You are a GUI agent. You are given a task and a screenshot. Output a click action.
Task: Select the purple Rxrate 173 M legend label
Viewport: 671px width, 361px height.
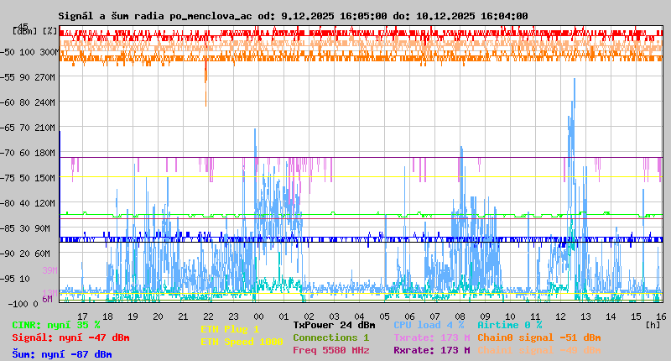431,350
